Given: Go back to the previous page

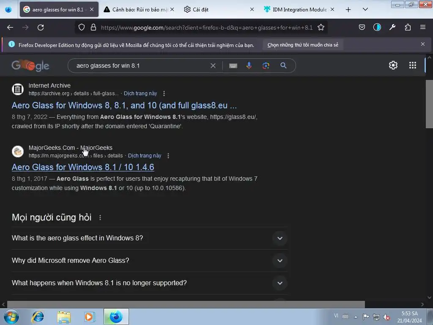Looking at the screenshot, I should pyautogui.click(x=10, y=28).
